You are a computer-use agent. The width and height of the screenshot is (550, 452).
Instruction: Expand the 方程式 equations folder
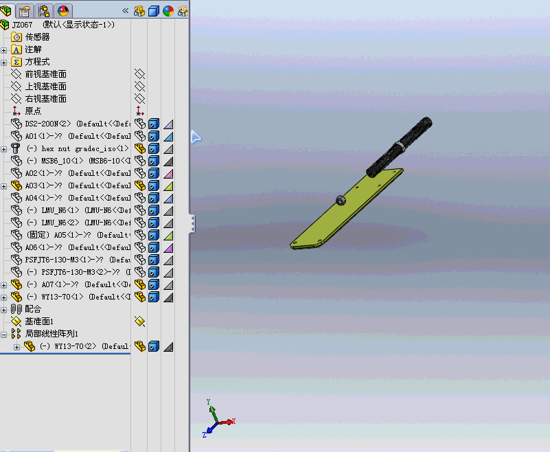coord(3,63)
